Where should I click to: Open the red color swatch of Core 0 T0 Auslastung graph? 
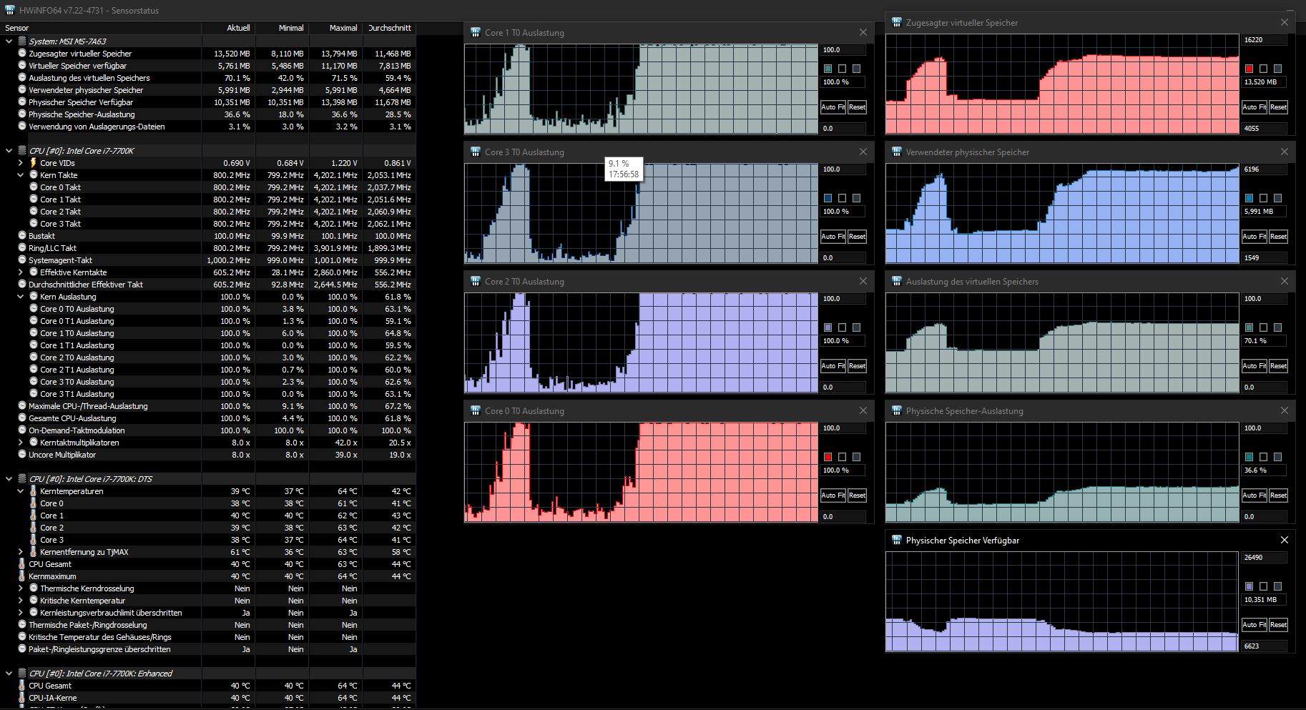click(828, 457)
